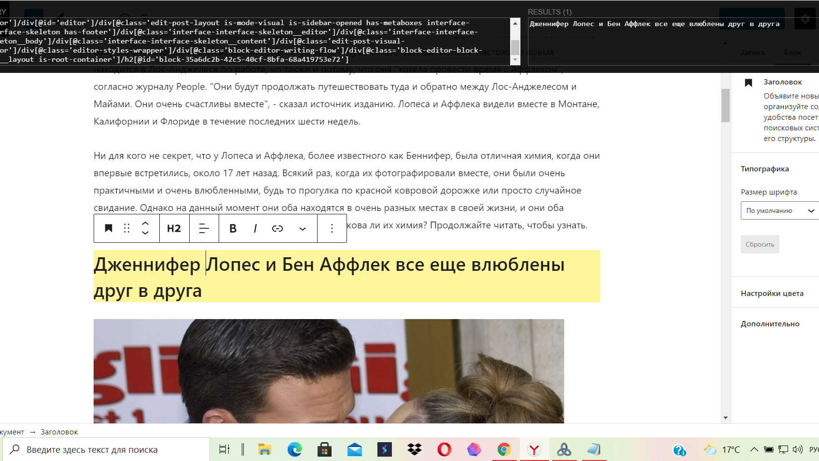The height and width of the screenshot is (461, 819).
Task: Click the XPath query scrollbar down arrow
Action: 515,60
